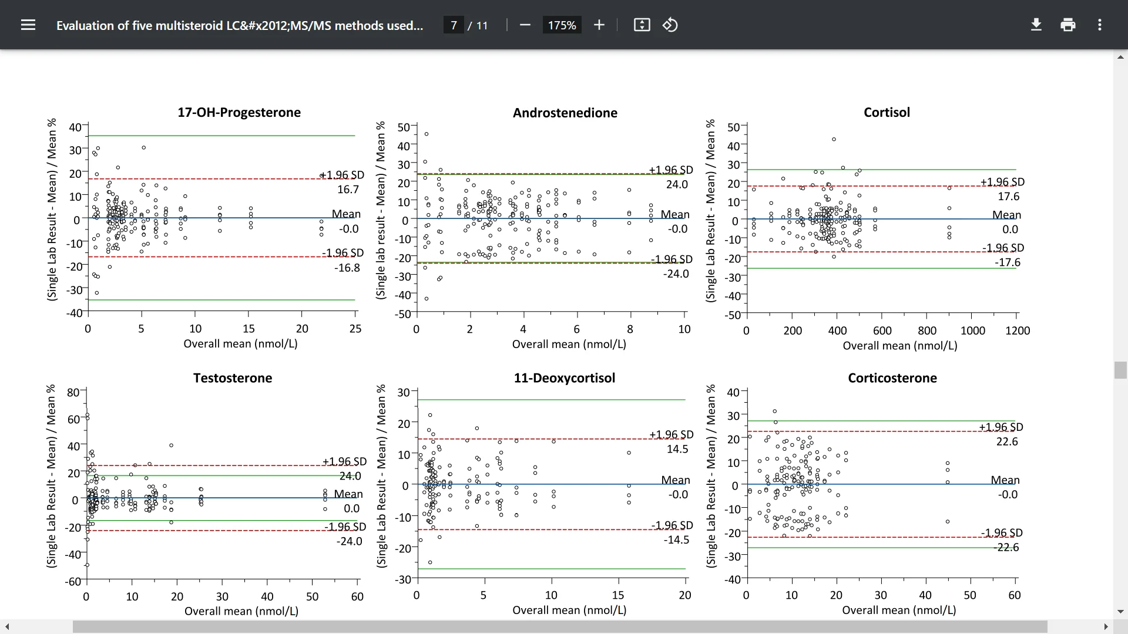
Task: Click the 14.5 value in 11-Deoxycortisol chart
Action: click(677, 449)
